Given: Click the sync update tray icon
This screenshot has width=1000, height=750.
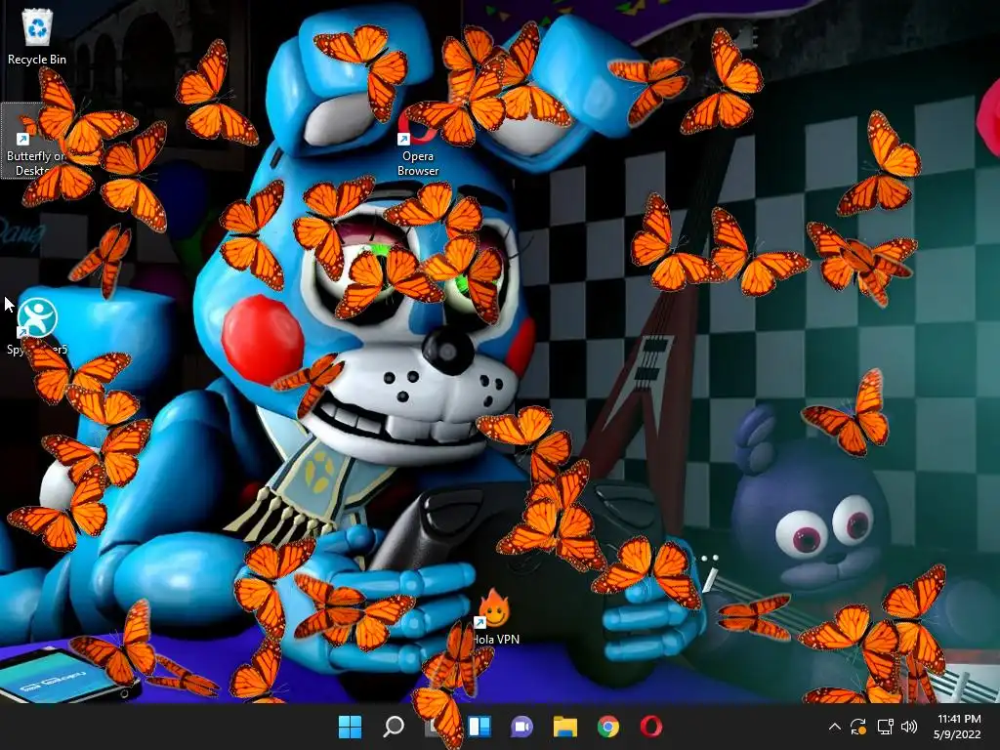Looking at the screenshot, I should [x=858, y=727].
